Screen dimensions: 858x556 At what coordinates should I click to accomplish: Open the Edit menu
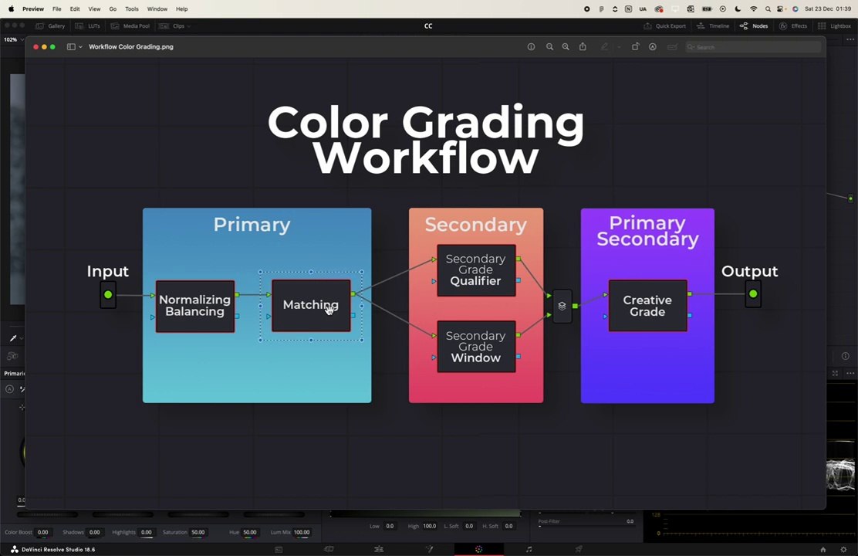75,8
